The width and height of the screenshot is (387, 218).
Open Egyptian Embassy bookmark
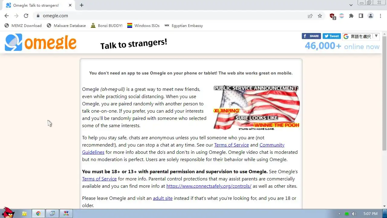[x=184, y=26]
